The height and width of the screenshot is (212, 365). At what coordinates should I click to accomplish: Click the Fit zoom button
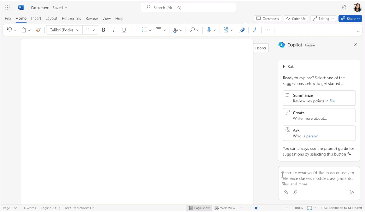312,208
